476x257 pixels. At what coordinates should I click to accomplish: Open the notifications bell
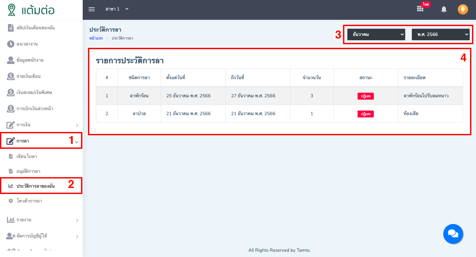tap(444, 10)
